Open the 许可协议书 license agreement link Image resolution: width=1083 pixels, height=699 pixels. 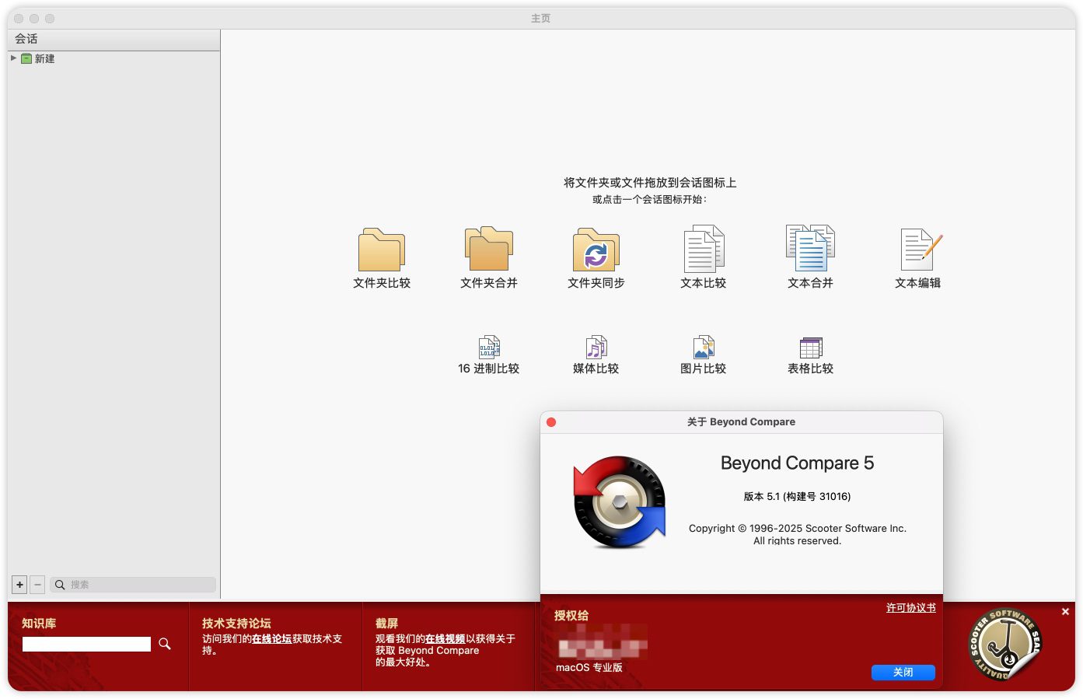click(x=910, y=608)
